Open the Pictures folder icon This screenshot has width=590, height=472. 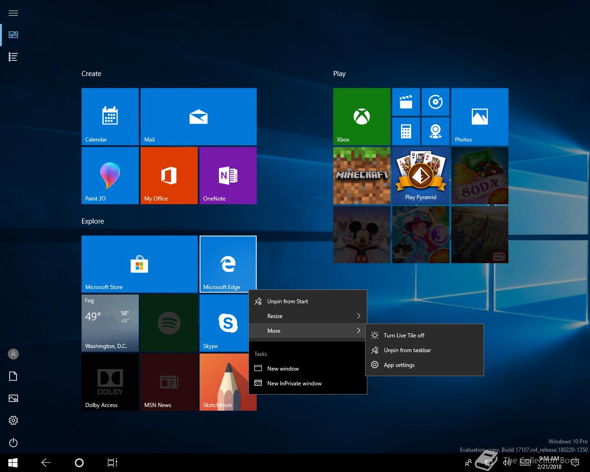pyautogui.click(x=13, y=398)
